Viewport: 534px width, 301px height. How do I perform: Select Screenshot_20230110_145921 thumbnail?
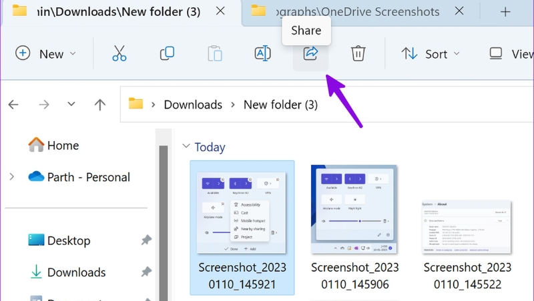pyautogui.click(x=242, y=212)
